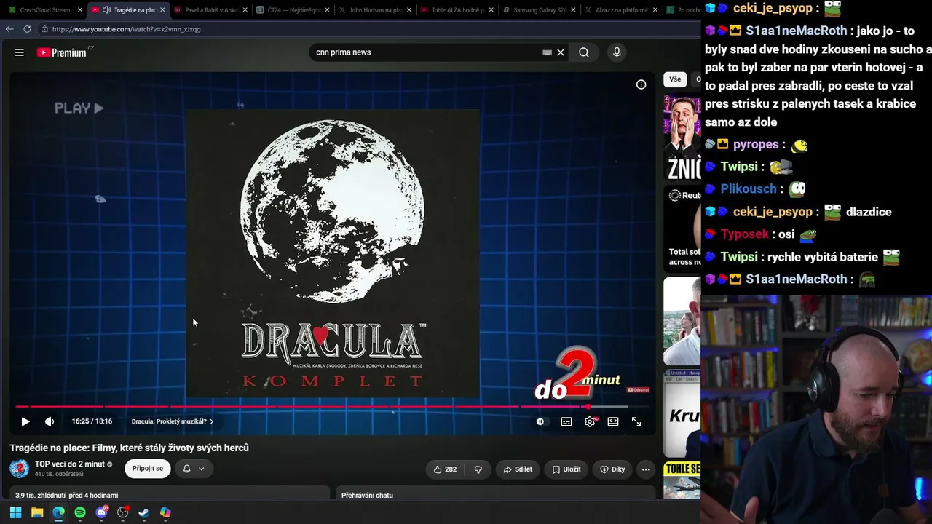
Task: Clear the search query with the X
Action: [561, 52]
